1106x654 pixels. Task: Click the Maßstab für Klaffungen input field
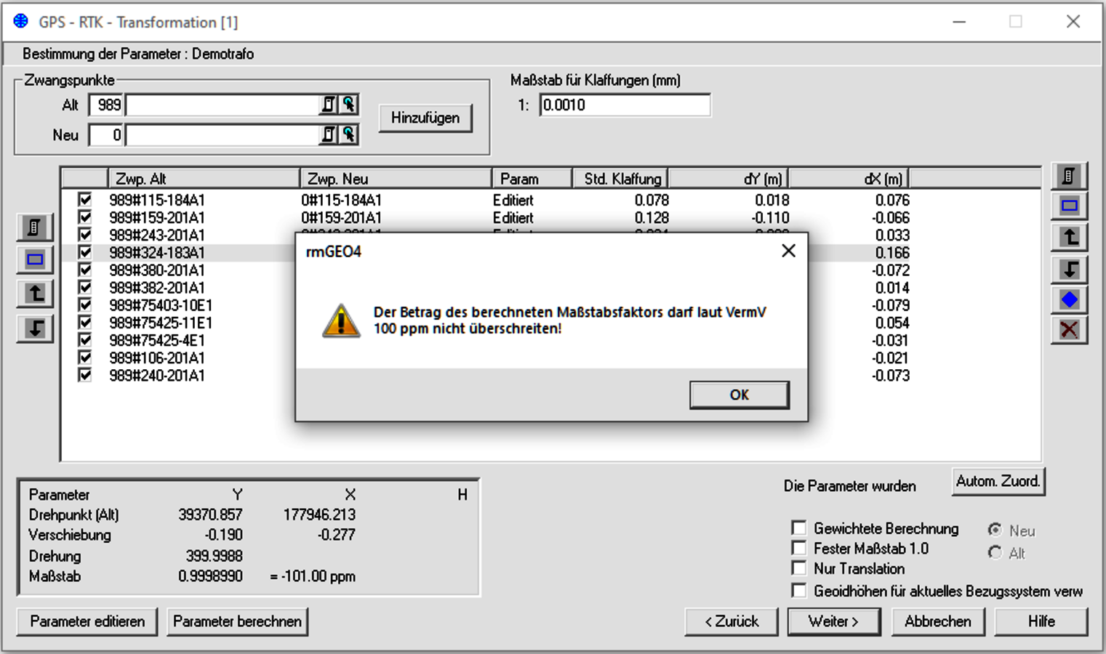624,105
